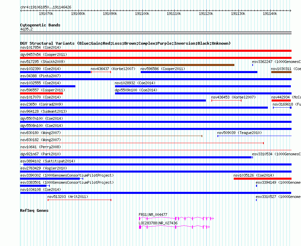
Task: Open the nsv10641 (Perry2008) variant
Action: pos(156,150)
